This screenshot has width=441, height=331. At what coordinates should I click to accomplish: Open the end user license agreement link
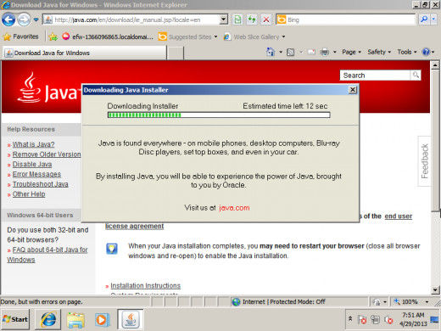click(x=399, y=216)
